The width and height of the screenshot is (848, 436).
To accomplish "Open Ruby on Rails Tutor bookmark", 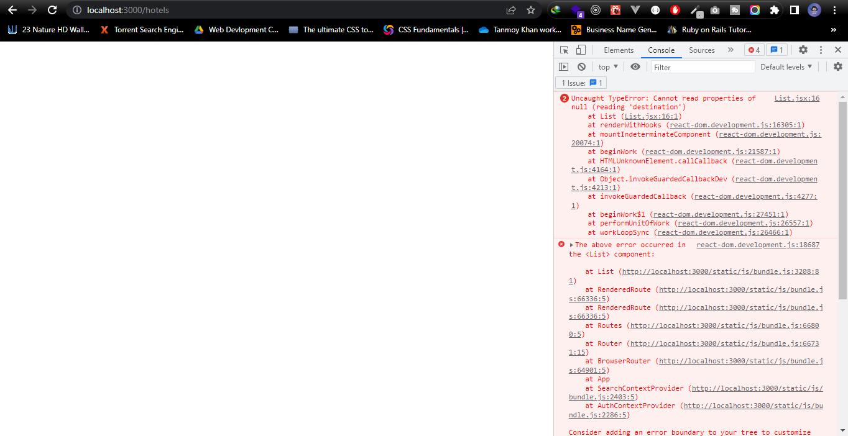I will click(709, 29).
